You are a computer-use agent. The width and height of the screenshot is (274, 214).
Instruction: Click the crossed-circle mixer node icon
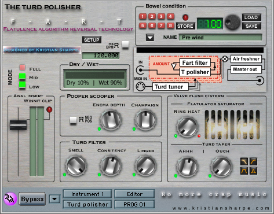coord(225,59)
